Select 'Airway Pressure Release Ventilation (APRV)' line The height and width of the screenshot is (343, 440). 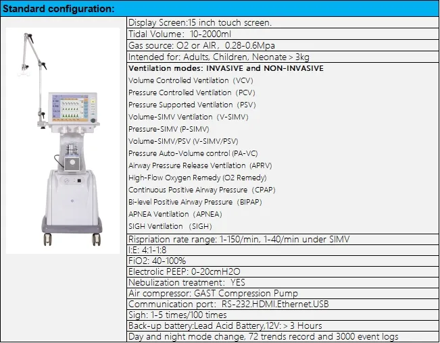[200, 165]
